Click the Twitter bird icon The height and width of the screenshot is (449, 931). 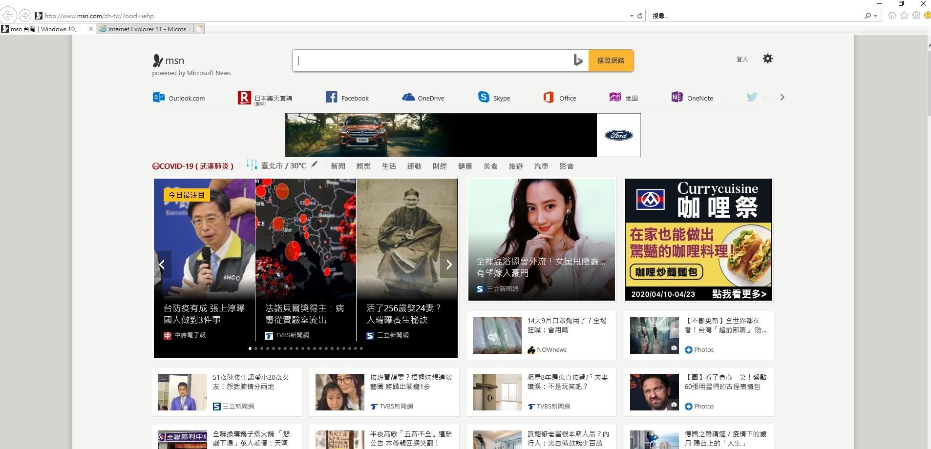coord(752,97)
